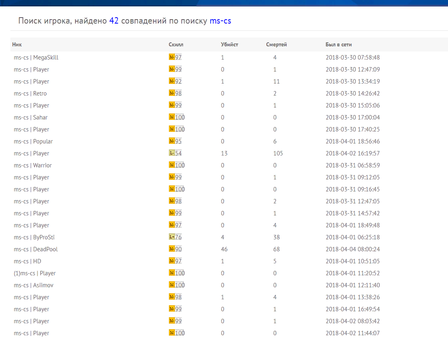This screenshot has height=340, width=448.
Task: Sort table by the Ник column header
Action: pyautogui.click(x=17, y=45)
